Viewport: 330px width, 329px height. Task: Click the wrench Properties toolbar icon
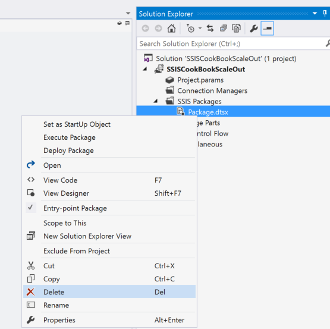pos(254,28)
